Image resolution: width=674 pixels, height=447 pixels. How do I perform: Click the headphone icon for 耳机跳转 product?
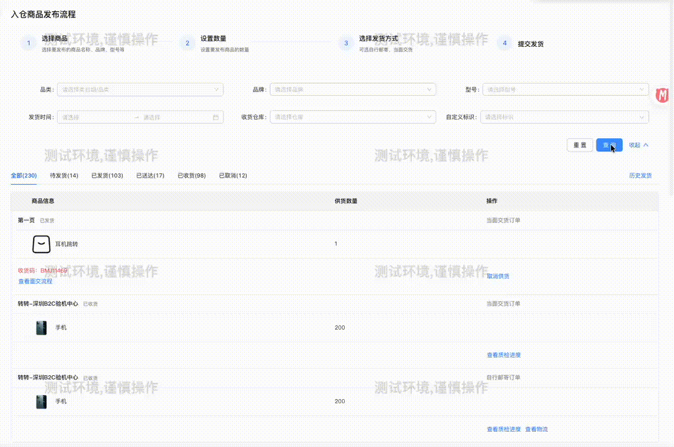[x=41, y=244]
